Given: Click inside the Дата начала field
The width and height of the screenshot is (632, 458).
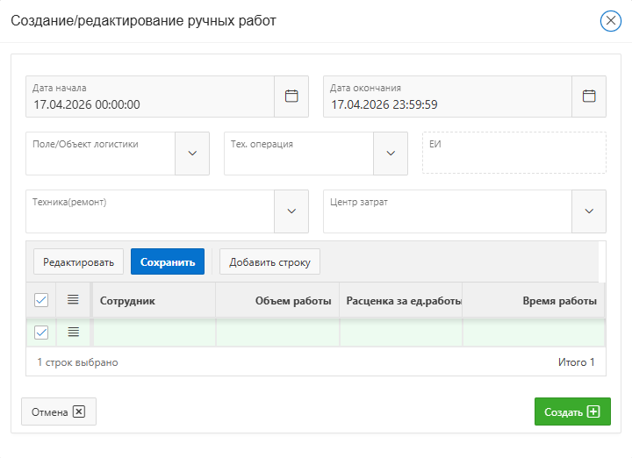Looking at the screenshot, I should [x=149, y=104].
